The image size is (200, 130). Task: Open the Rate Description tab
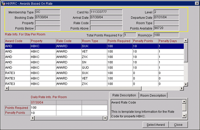click(x=124, y=95)
